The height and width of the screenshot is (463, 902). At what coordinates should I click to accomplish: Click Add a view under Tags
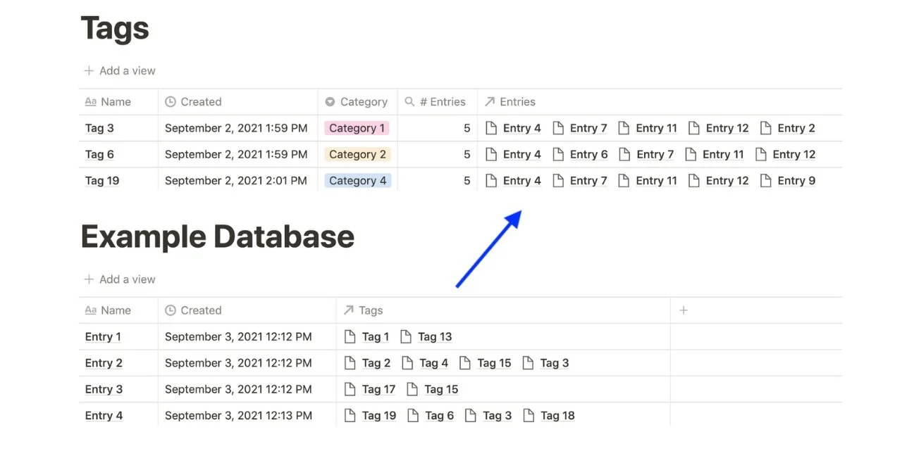pos(119,70)
